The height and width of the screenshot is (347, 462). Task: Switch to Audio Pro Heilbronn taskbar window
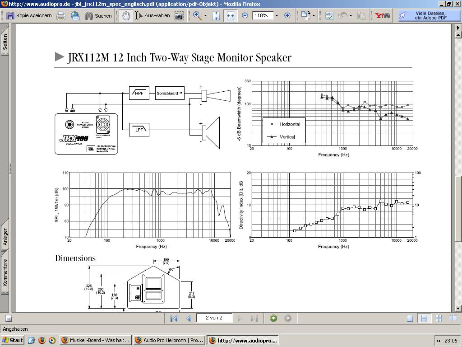point(170,340)
